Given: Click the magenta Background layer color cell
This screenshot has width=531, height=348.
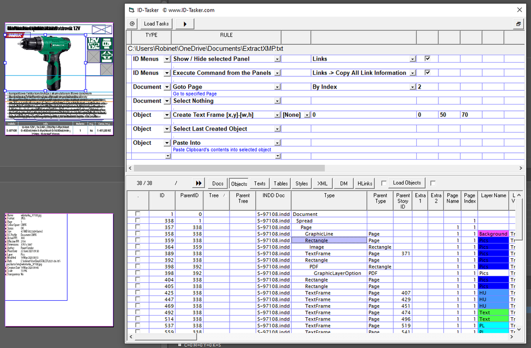Looking at the screenshot, I should tap(493, 233).
